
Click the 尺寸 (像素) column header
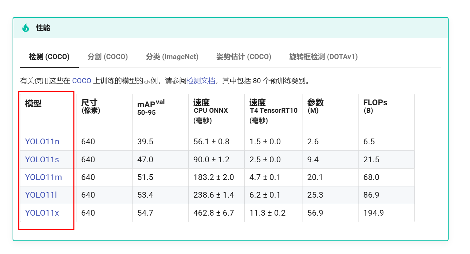pos(90,106)
